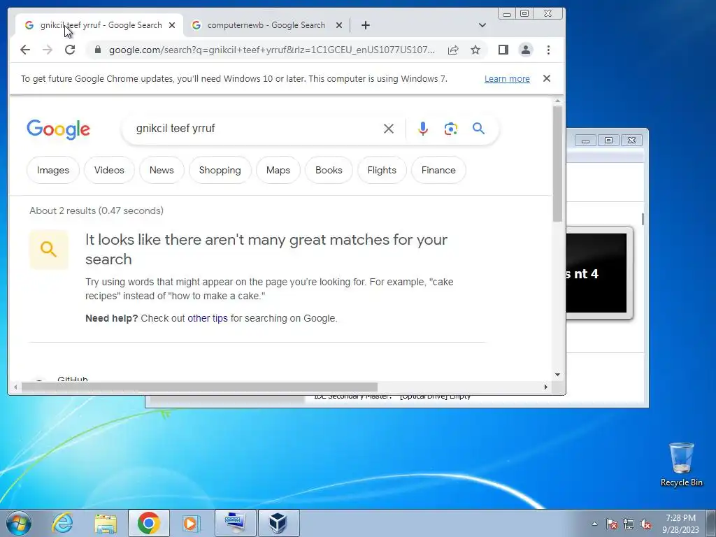Image resolution: width=716 pixels, height=537 pixels.
Task: Click the horizontal scrollbar thumb
Action: (x=199, y=387)
